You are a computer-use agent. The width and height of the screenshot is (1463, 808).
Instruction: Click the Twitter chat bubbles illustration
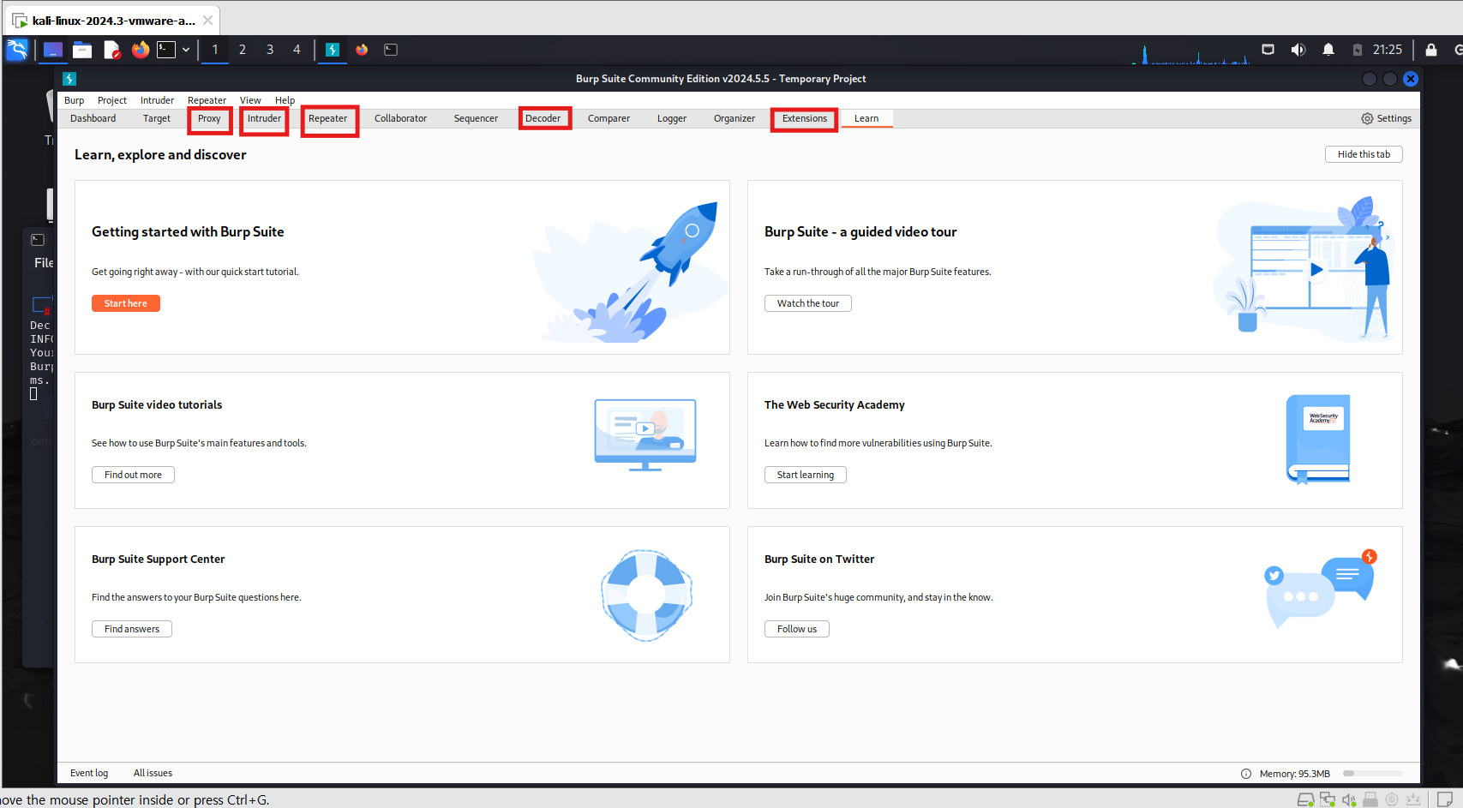[1320, 590]
